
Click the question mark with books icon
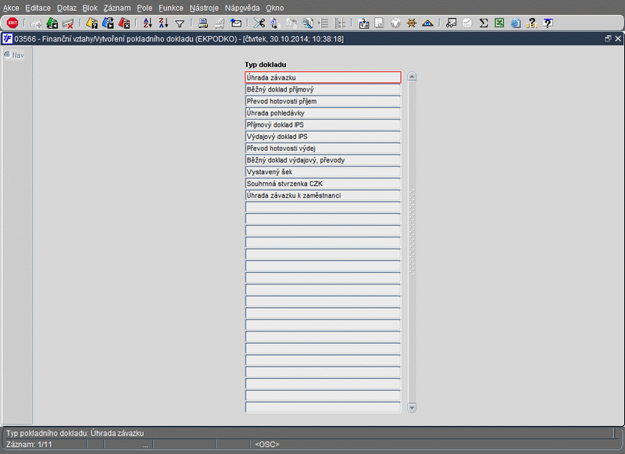tap(532, 23)
